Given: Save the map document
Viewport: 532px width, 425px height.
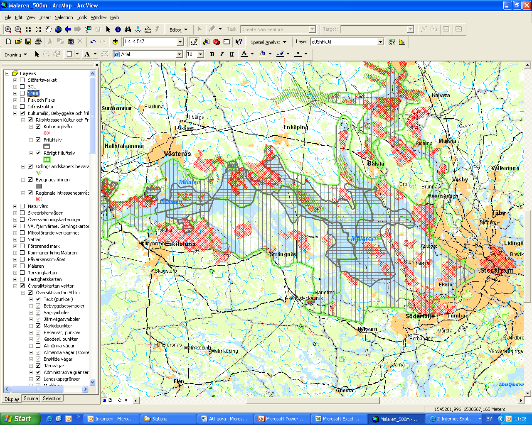Looking at the screenshot, I should [x=28, y=42].
